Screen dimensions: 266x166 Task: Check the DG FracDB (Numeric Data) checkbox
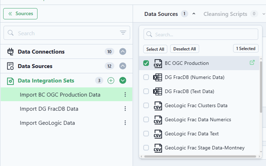(x=146, y=77)
